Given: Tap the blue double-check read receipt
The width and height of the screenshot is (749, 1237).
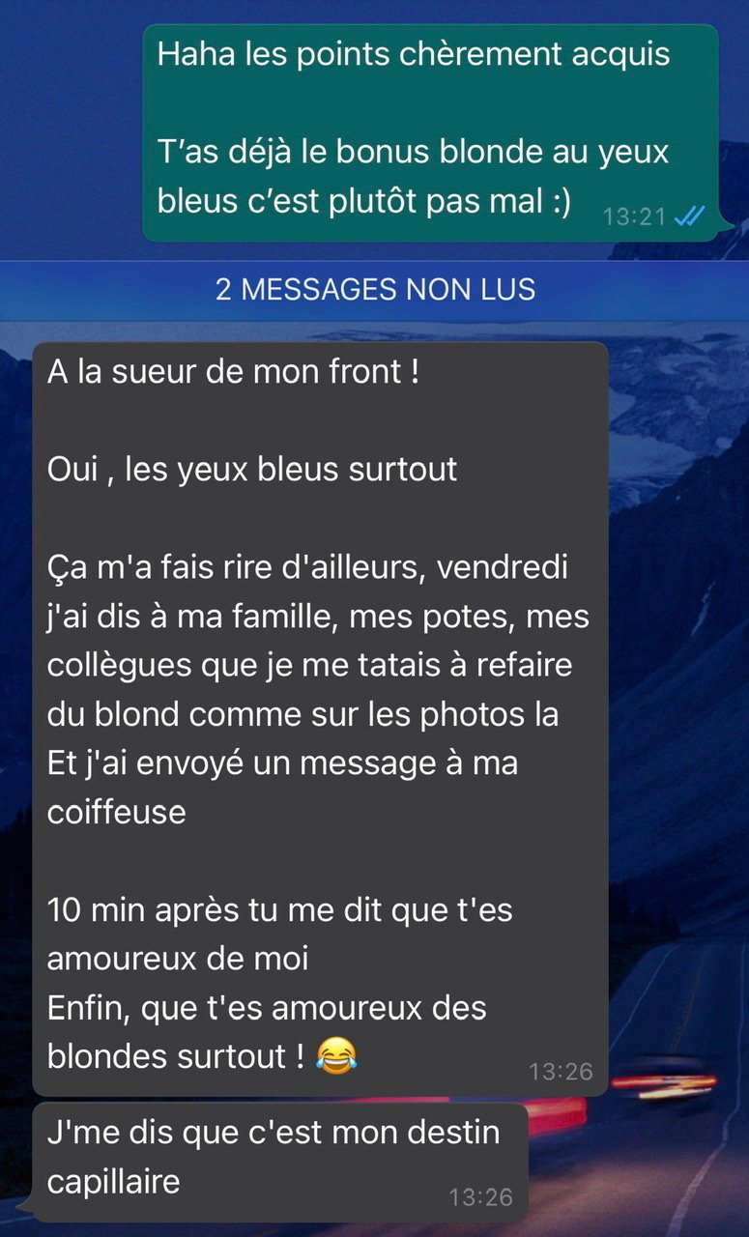Looking at the screenshot, I should [690, 216].
